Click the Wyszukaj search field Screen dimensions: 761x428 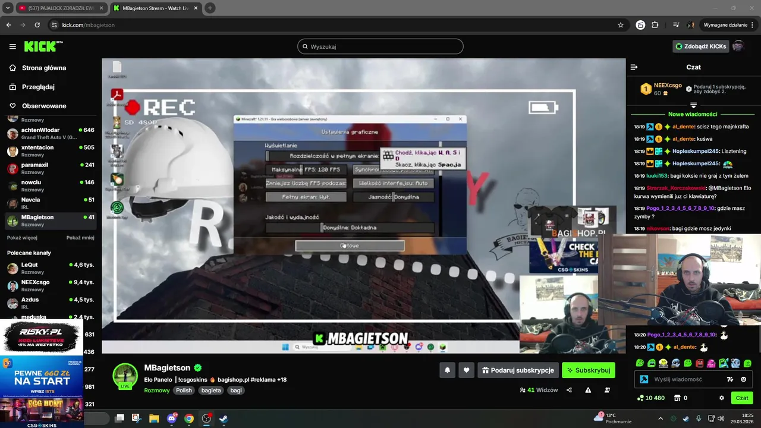pyautogui.click(x=380, y=46)
